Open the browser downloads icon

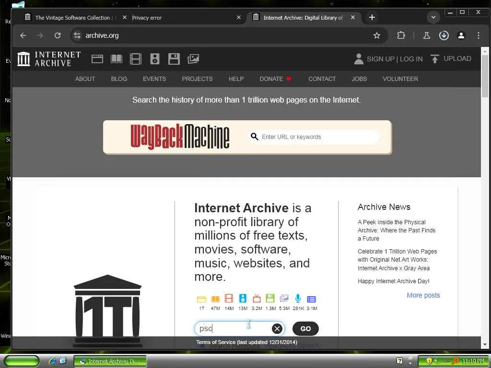click(444, 35)
